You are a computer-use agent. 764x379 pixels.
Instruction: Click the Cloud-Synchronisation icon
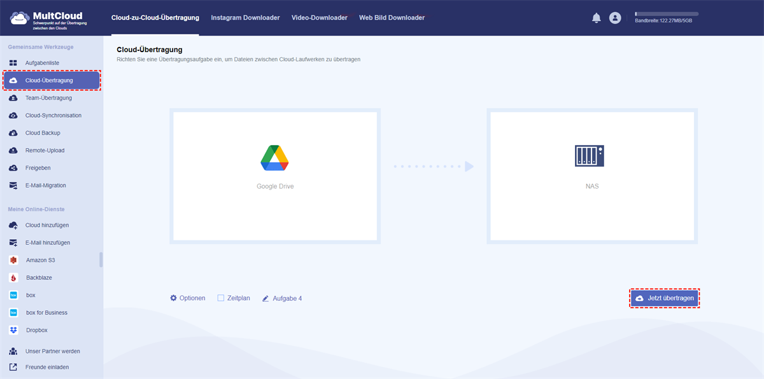pyautogui.click(x=13, y=116)
